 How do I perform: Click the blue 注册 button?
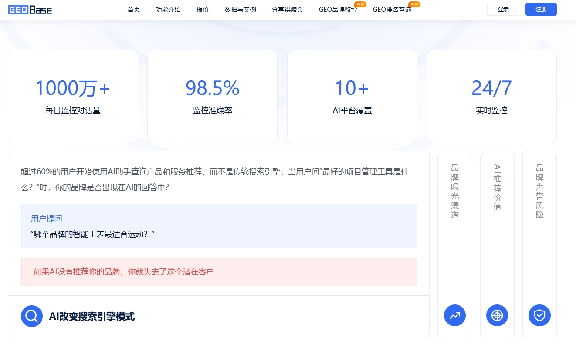tap(541, 9)
